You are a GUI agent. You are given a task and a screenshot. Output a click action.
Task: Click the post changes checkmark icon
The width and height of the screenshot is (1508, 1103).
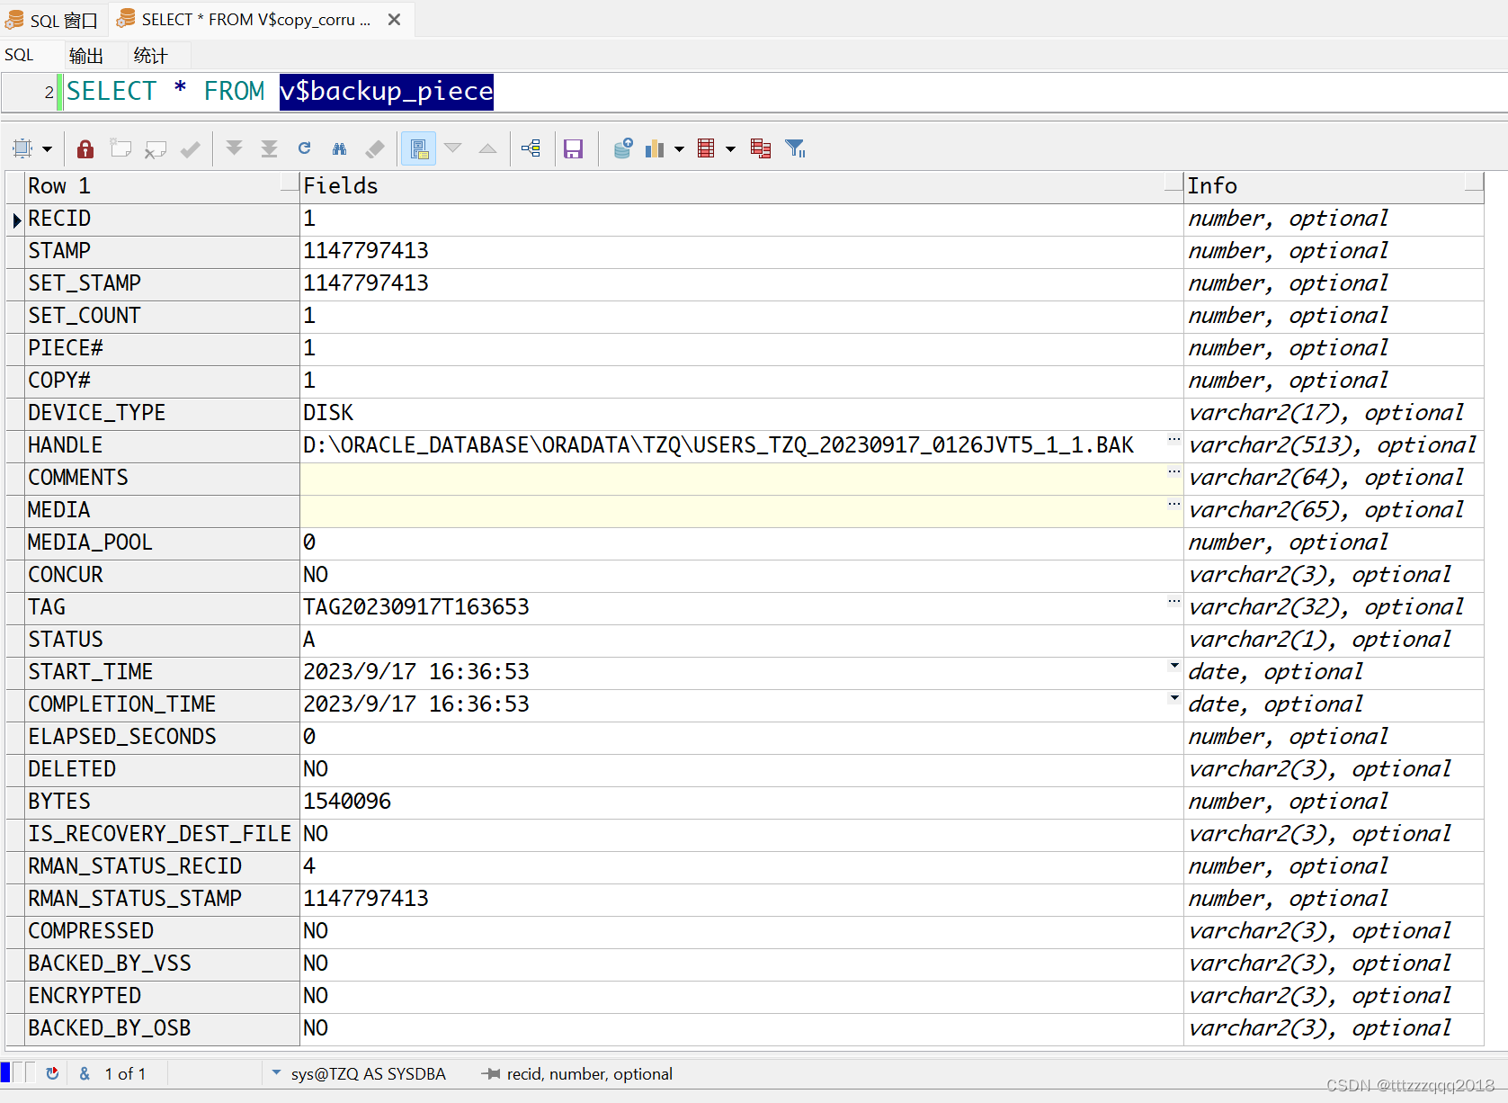point(190,148)
